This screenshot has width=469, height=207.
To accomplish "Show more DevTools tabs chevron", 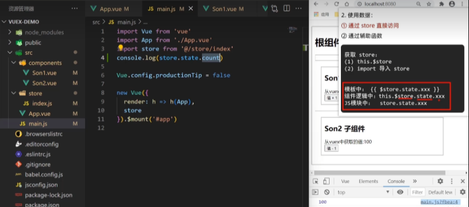I will [x=415, y=181].
